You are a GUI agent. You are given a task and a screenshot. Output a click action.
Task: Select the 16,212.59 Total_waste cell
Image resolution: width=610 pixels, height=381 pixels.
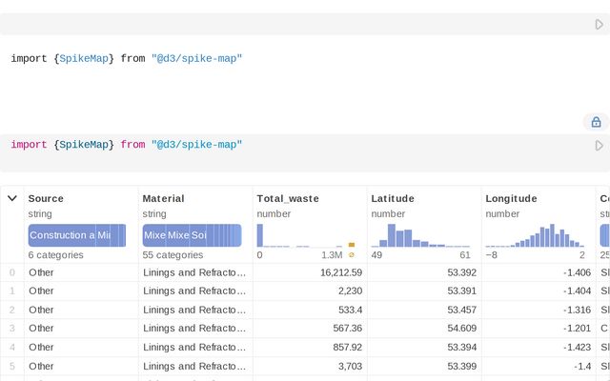(310, 272)
